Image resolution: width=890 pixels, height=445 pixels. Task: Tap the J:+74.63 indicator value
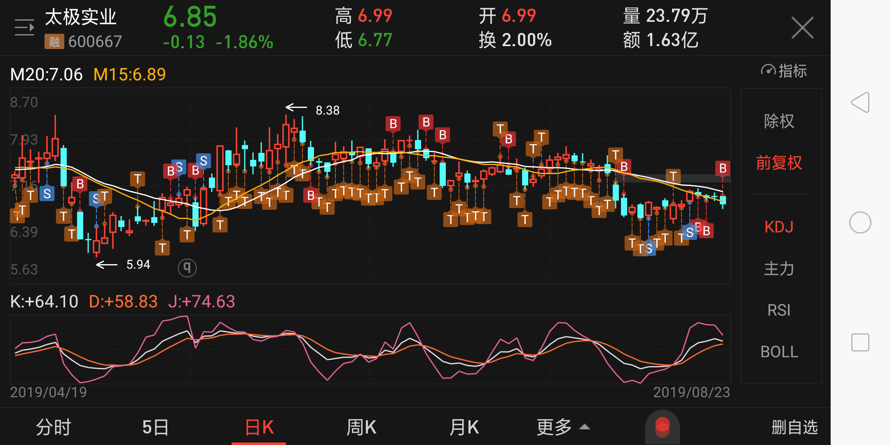[202, 302]
